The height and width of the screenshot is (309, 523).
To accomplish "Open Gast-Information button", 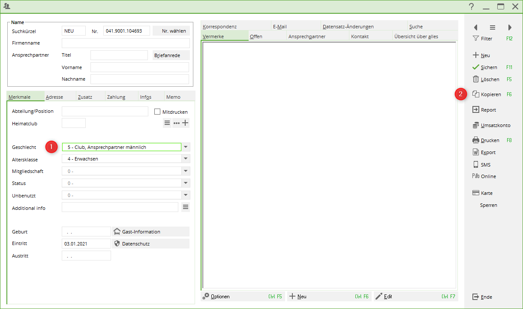I will pos(150,232).
